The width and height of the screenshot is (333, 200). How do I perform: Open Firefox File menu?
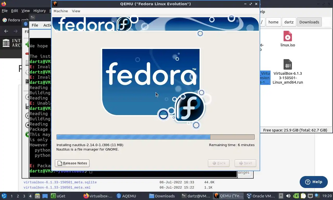(5, 11)
